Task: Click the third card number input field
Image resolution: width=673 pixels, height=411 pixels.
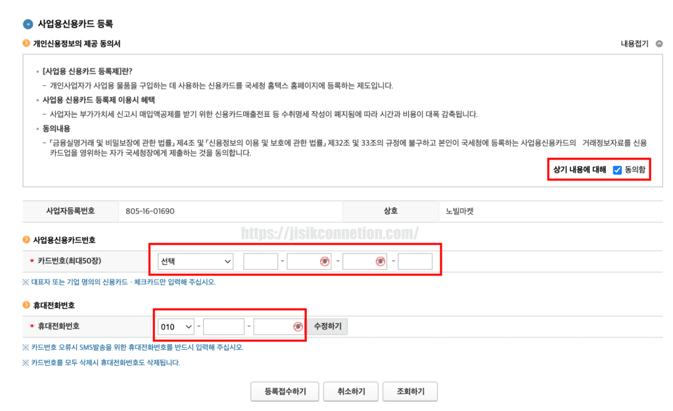Action: pyautogui.click(x=364, y=261)
